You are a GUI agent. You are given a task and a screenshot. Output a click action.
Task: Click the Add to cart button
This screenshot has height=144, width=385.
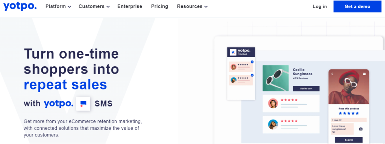(306, 88)
